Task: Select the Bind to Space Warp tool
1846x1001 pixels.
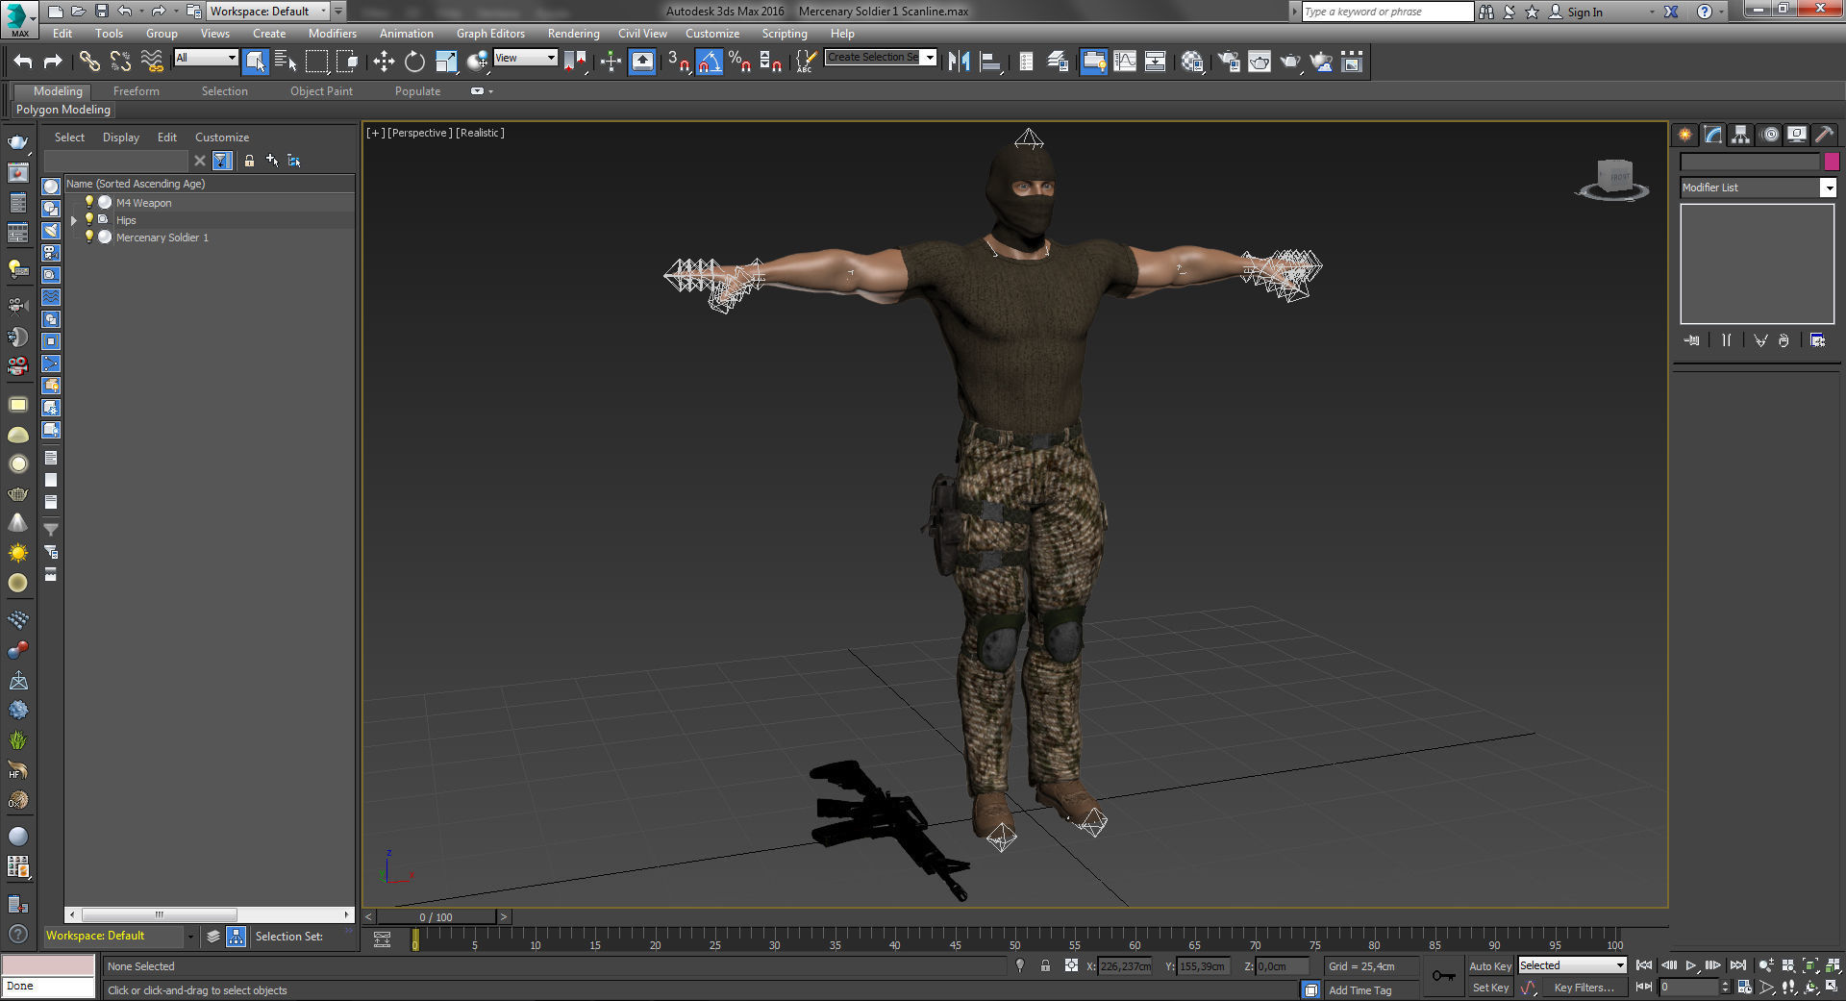Action: 152,62
